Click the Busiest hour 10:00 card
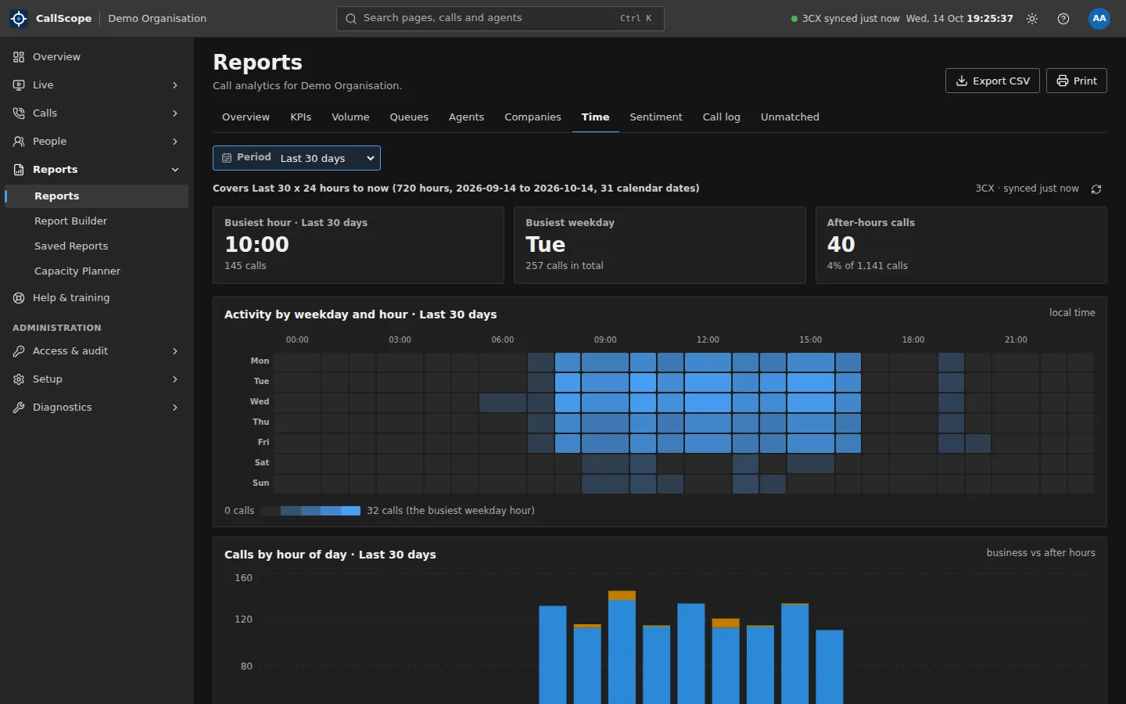 tap(358, 245)
